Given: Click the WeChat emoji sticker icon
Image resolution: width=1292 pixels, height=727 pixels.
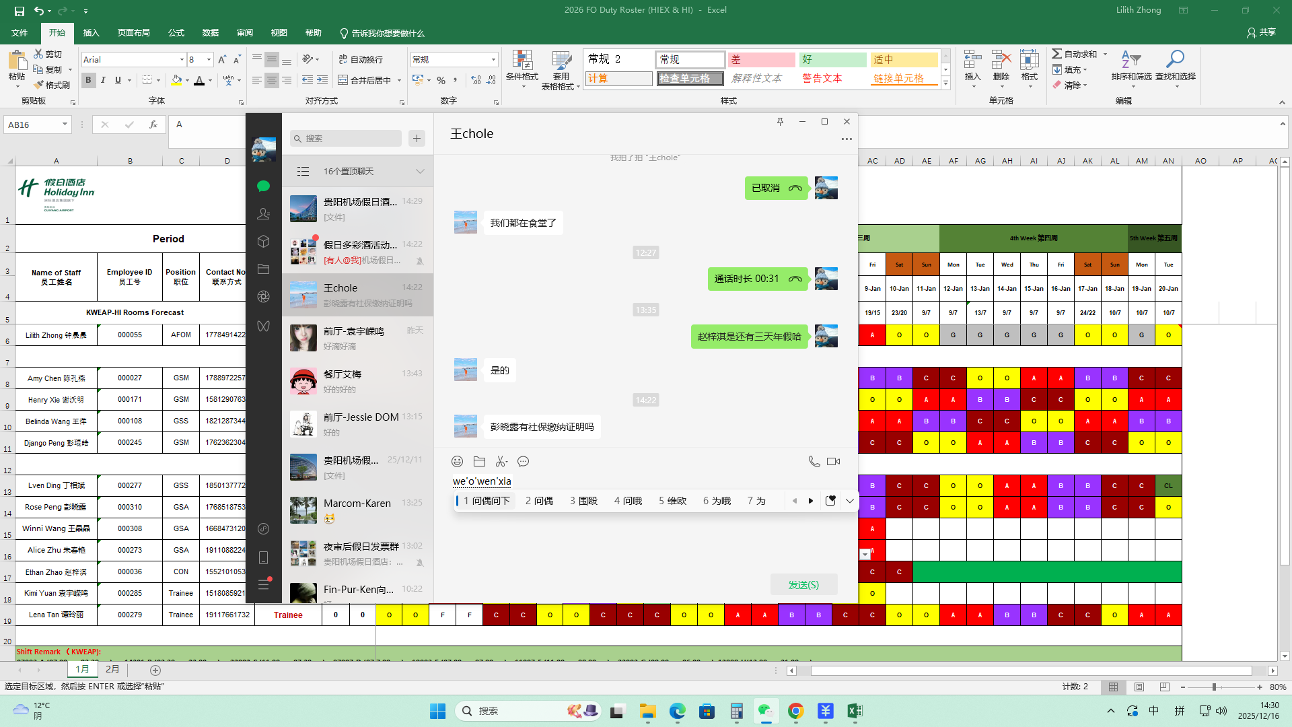Looking at the screenshot, I should tap(457, 462).
